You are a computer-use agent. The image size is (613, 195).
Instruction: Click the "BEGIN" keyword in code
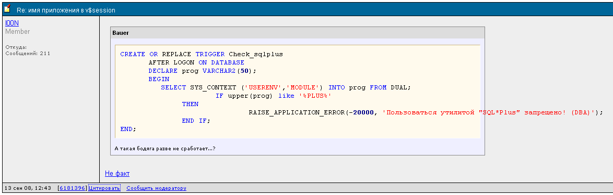tap(158, 79)
